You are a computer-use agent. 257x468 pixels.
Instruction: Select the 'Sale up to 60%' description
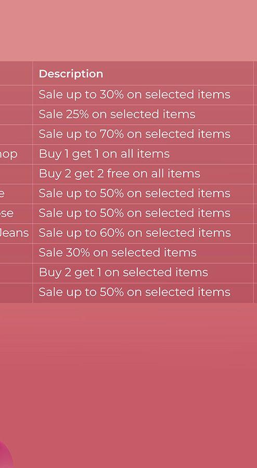tap(135, 233)
